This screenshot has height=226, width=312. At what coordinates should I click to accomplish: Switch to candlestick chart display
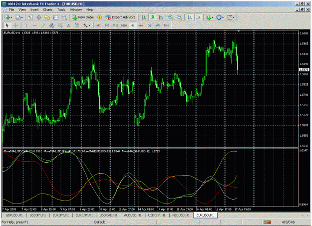[152, 17]
